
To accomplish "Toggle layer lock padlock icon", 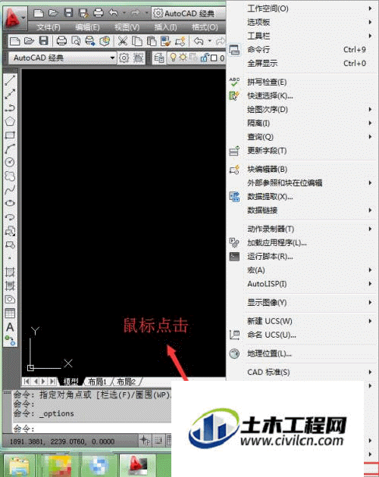I will point(203,58).
